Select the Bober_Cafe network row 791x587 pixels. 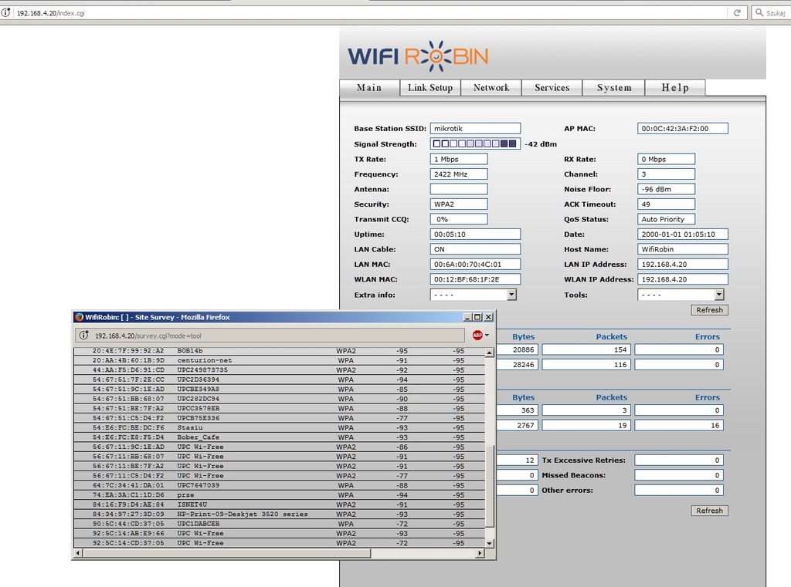pos(280,437)
